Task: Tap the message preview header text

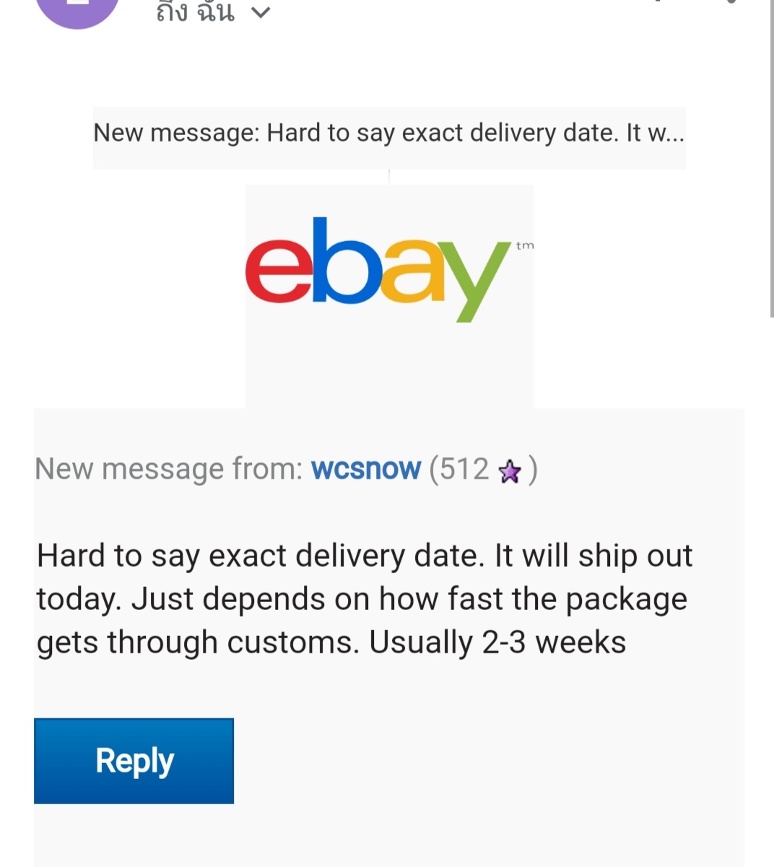Action: (389, 134)
